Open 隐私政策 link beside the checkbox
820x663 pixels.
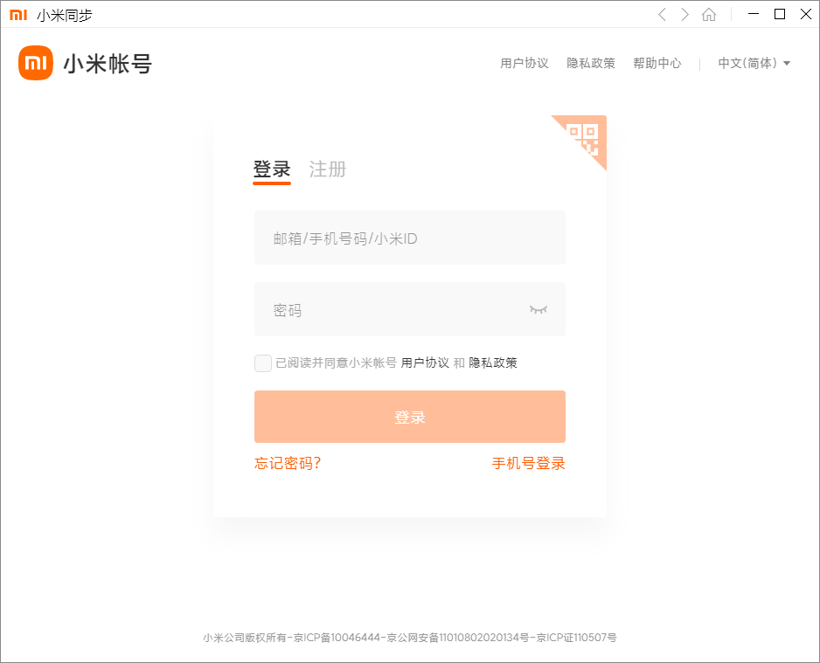point(493,363)
